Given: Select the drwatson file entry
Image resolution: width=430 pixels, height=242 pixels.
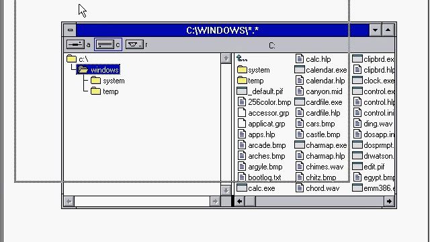Looking at the screenshot, I should [374, 156].
